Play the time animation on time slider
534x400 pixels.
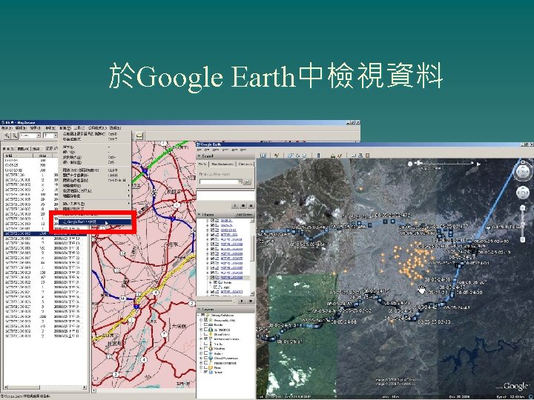coord(478,164)
